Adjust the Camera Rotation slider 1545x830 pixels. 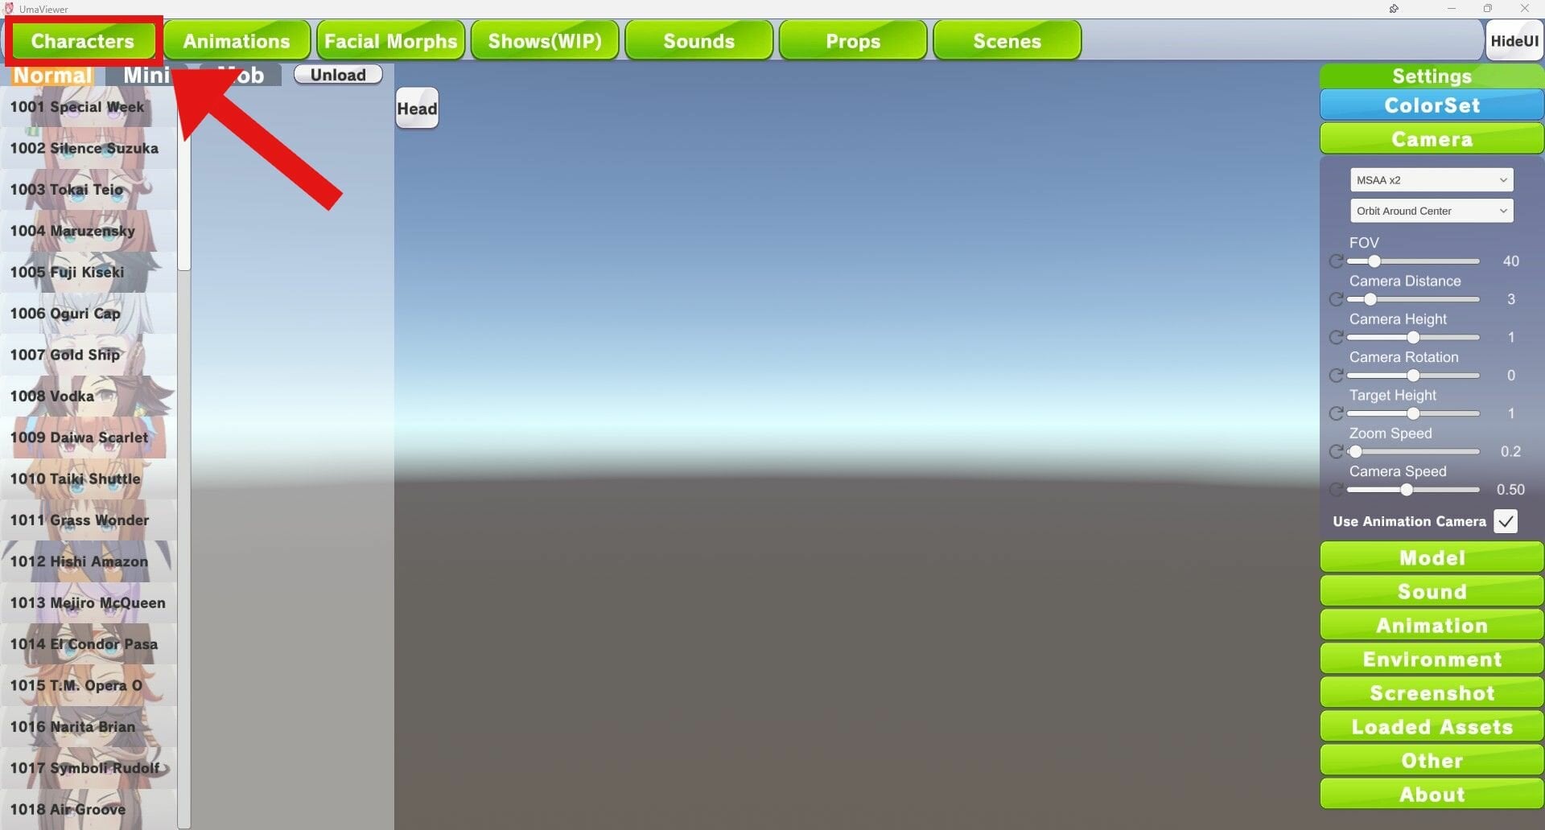(x=1413, y=376)
